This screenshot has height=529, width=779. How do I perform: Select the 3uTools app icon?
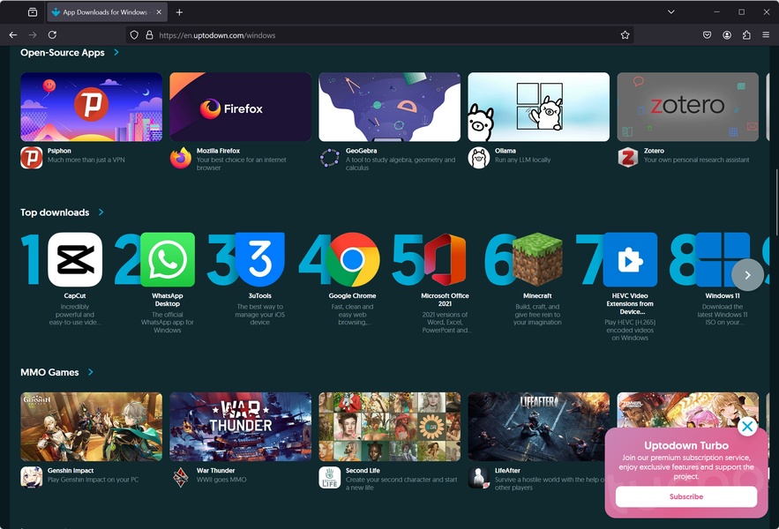[260, 260]
